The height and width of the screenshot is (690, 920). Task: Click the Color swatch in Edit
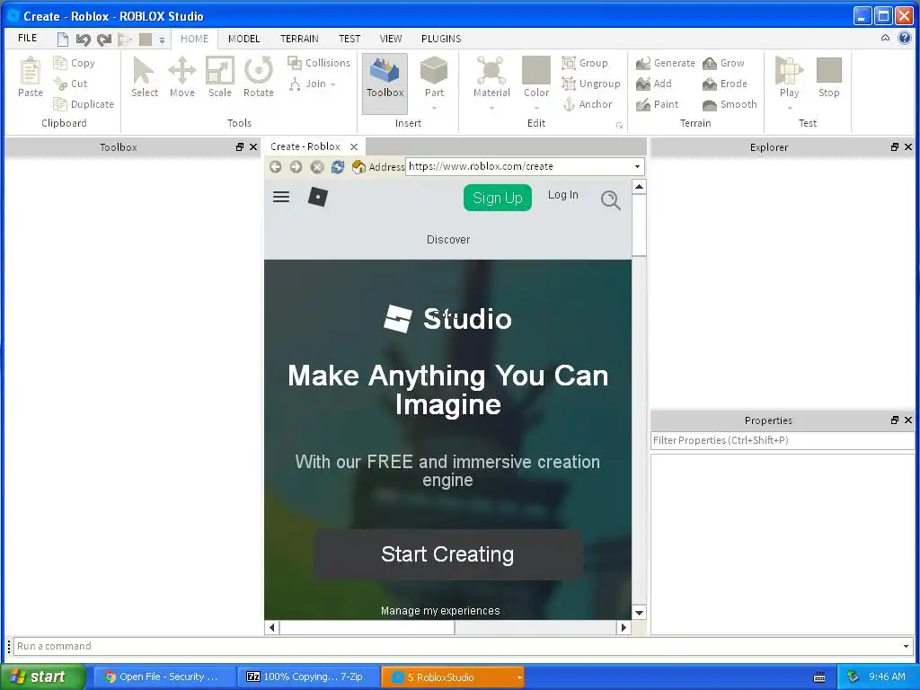tap(536, 71)
